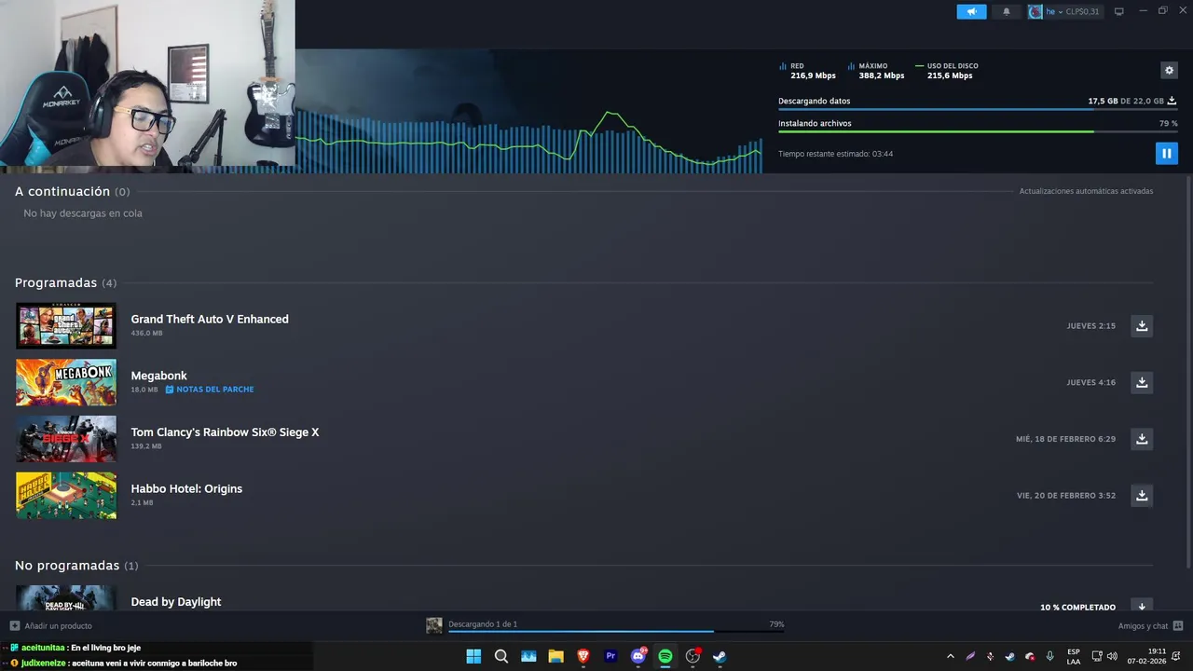Show hidden system tray icons

coord(950,656)
